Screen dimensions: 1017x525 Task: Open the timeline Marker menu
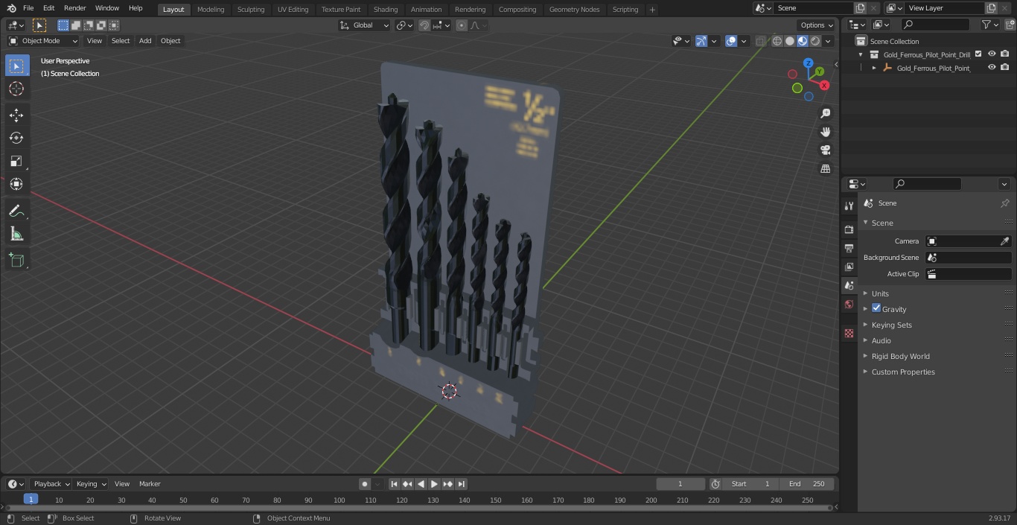[150, 484]
